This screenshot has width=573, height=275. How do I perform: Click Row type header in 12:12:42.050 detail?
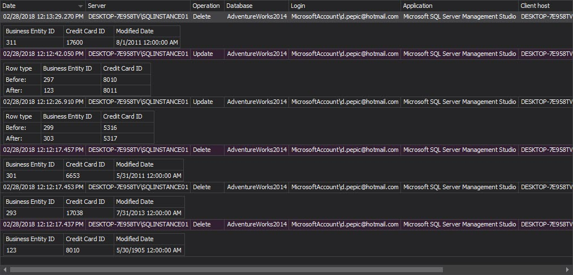[x=19, y=68]
